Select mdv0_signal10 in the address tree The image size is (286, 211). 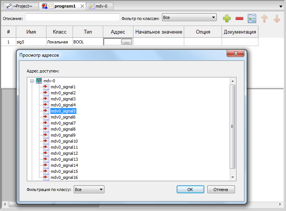click(64, 141)
